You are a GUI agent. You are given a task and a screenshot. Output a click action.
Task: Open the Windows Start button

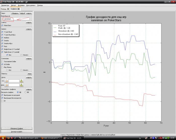(x=3, y=138)
